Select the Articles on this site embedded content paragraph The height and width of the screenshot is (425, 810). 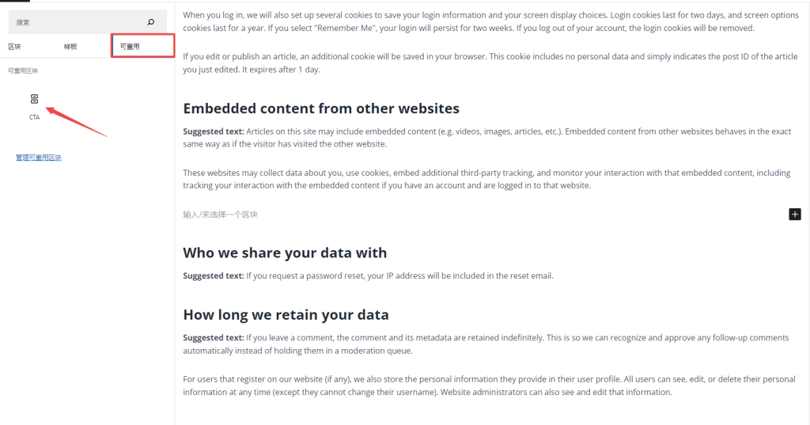pyautogui.click(x=486, y=138)
